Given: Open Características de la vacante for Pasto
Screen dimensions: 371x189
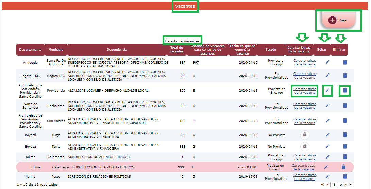Looking at the screenshot, I should [x=305, y=176].
